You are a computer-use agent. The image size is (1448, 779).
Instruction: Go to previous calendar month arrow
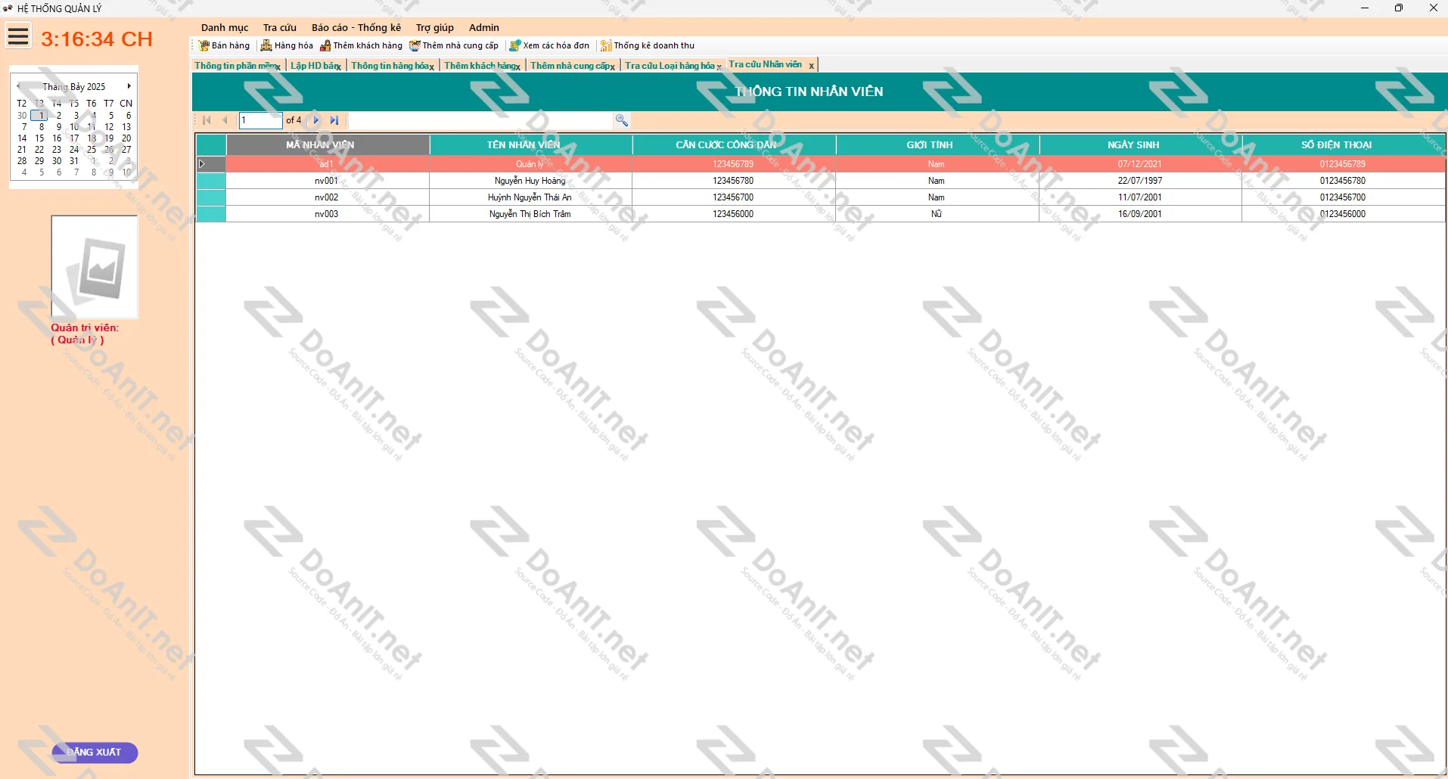(x=18, y=86)
